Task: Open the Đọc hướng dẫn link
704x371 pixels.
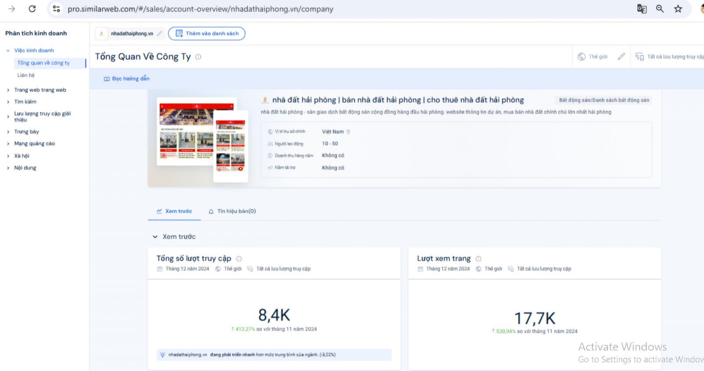Action: point(127,79)
